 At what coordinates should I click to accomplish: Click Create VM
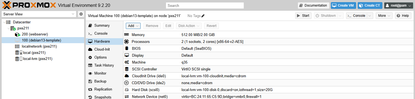pyautogui.click(x=344, y=5)
